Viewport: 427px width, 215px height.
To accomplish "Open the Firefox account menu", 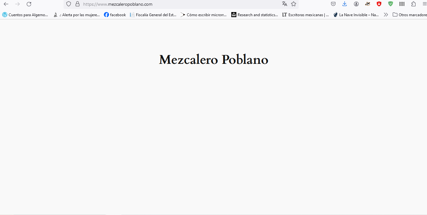I will click(x=356, y=4).
